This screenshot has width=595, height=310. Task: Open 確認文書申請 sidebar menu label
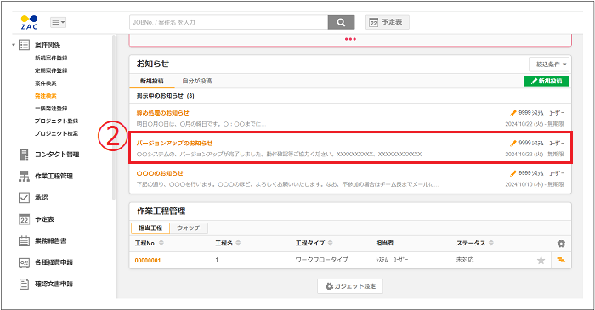click(x=54, y=284)
